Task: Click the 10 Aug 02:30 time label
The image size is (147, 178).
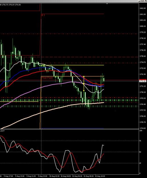Action: (55, 176)
